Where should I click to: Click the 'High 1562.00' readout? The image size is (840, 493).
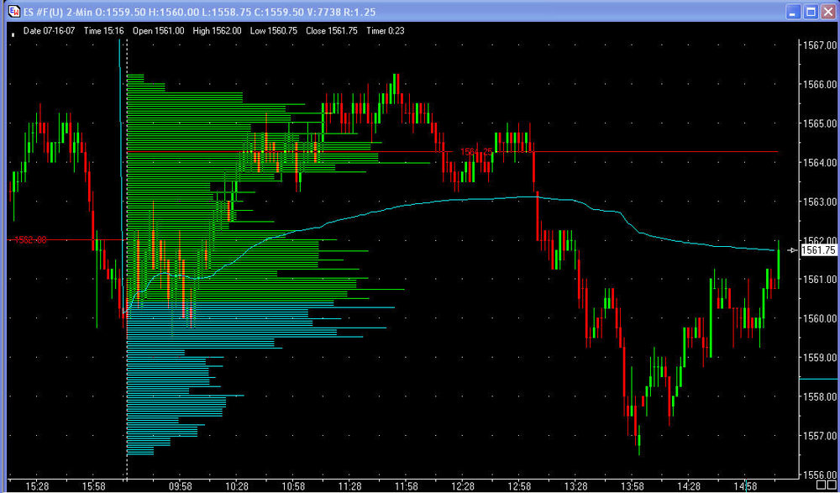click(x=217, y=30)
